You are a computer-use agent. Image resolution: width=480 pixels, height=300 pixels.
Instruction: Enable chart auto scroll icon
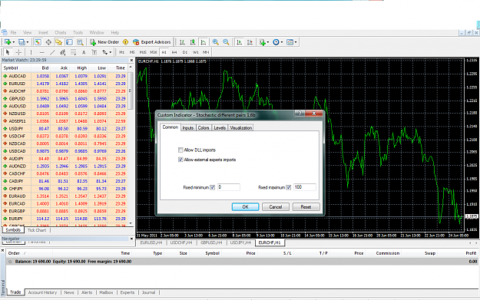pos(240,42)
